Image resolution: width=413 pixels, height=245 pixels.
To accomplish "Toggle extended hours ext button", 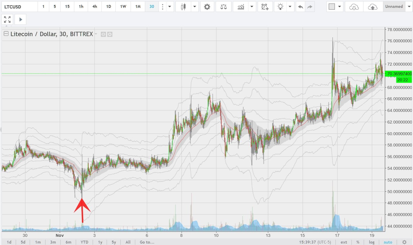I will pos(344,242).
